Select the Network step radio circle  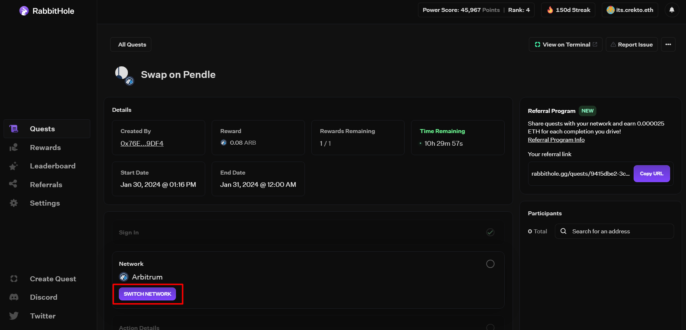[x=490, y=264]
